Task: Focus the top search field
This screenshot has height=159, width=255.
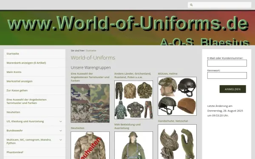Action: [x=220, y=5]
